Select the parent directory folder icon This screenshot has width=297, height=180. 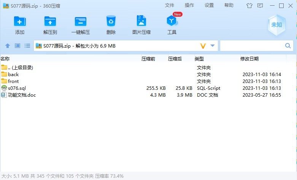pos(4,67)
